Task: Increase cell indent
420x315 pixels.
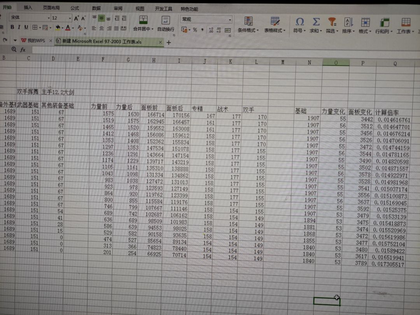Action: click(124, 19)
